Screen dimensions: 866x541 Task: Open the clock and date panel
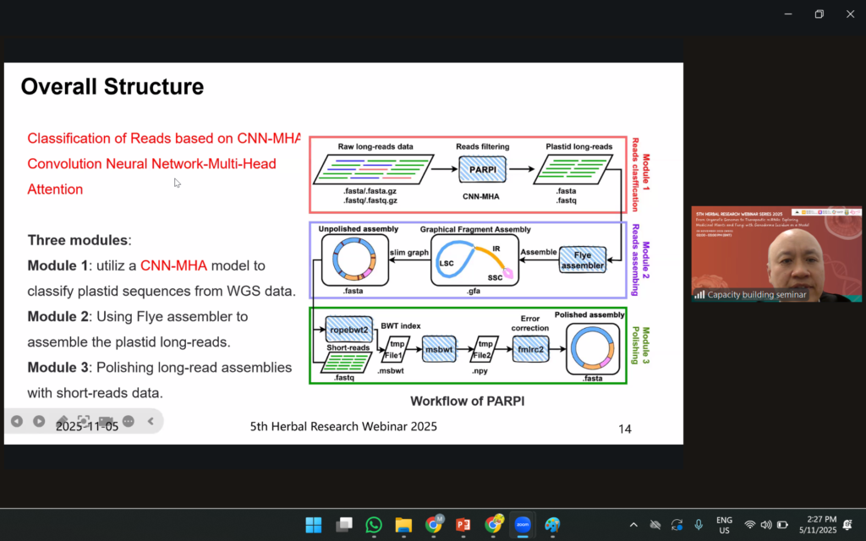(819, 525)
